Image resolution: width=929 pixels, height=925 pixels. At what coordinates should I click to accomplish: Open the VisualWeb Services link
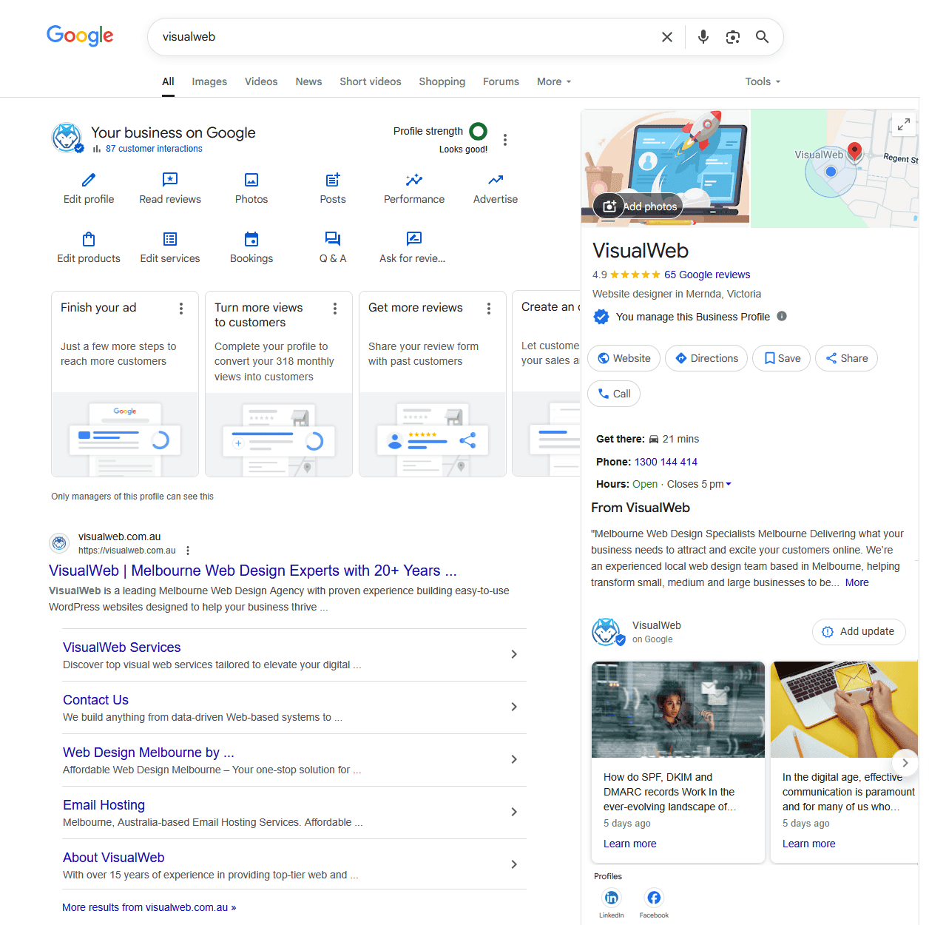tap(121, 647)
